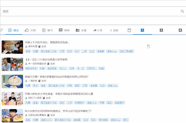Open title 穿越次元壁！哆啦A梦最爱的拉丝年糕
This screenshot has height=123, width=186.
[56, 77]
